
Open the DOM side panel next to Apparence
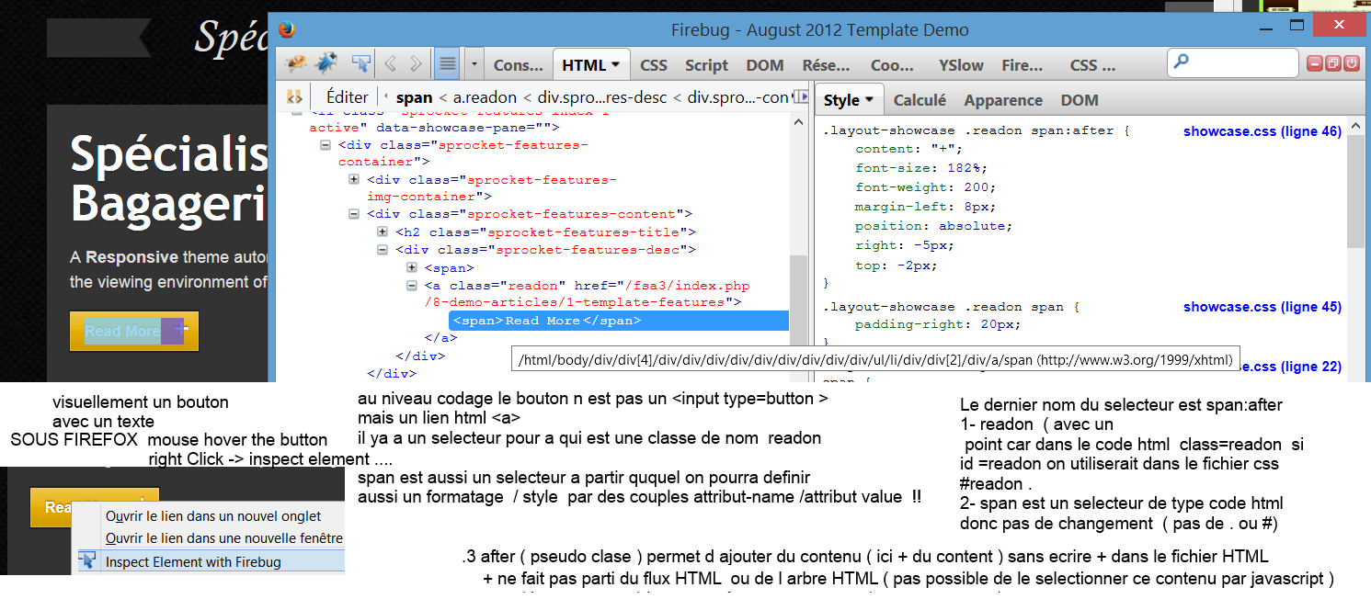pyautogui.click(x=1080, y=100)
